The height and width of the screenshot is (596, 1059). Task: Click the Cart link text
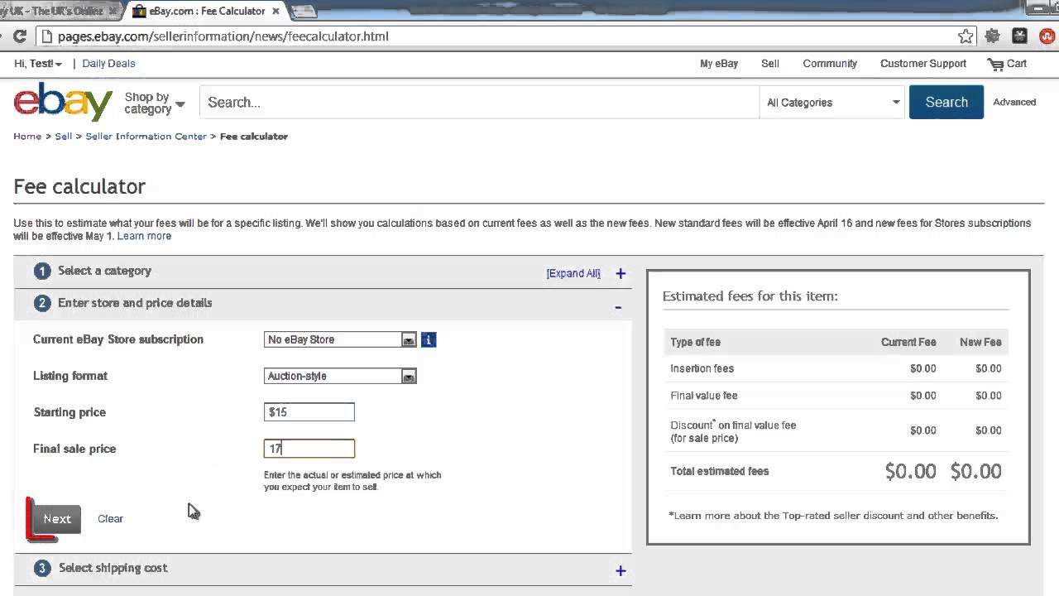point(1017,64)
